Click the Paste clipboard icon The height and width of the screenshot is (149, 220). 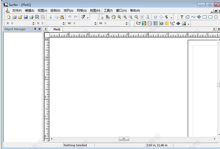[x=62, y=17]
